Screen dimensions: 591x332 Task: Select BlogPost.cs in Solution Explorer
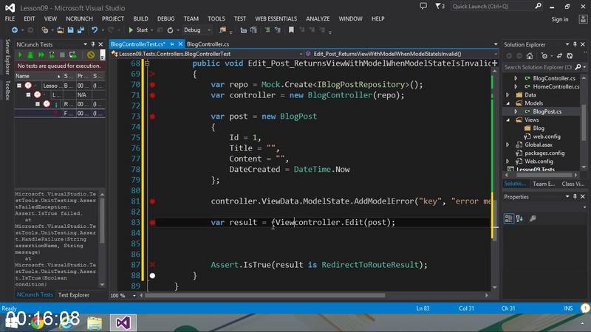547,111
